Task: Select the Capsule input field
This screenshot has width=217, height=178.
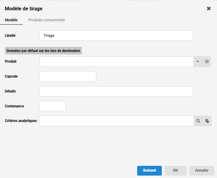Action: pos(68,76)
